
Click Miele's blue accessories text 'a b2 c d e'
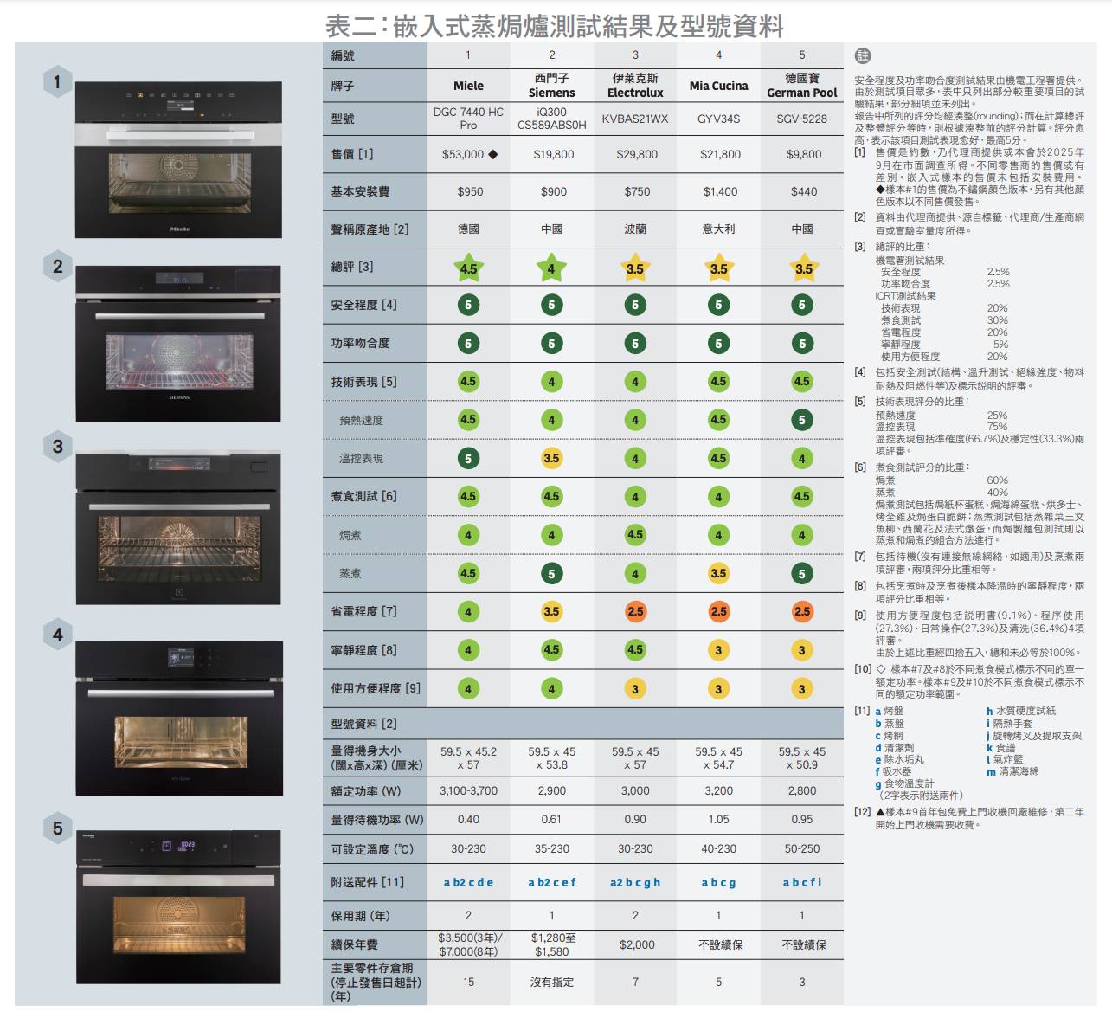point(468,882)
